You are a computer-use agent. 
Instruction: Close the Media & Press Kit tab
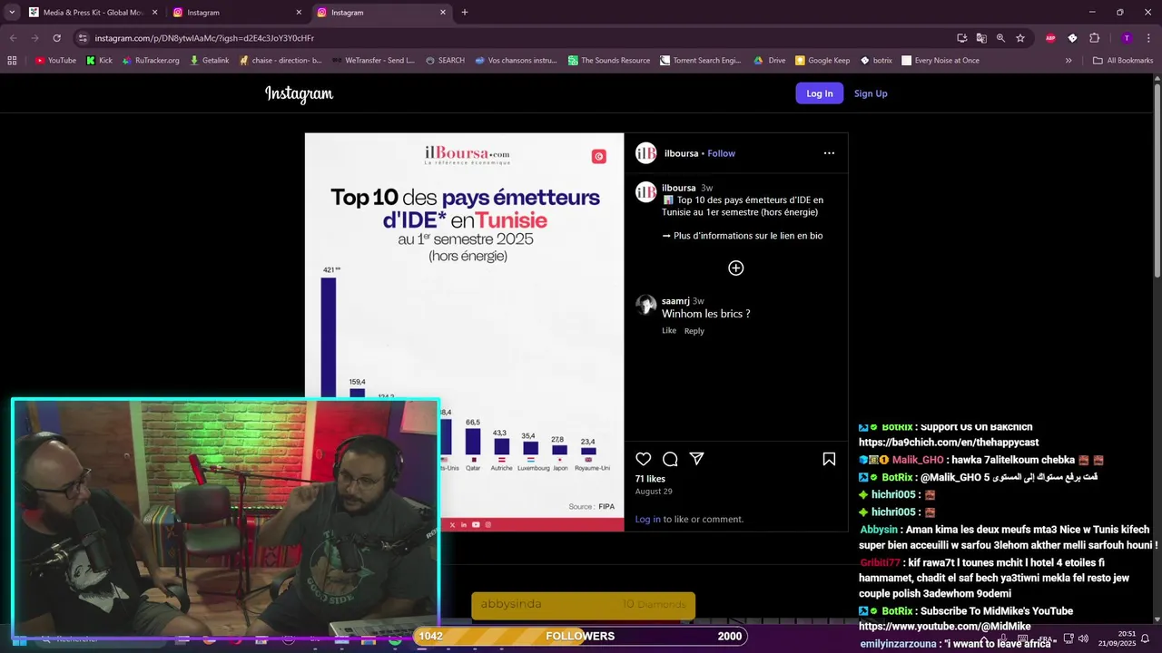tap(154, 13)
